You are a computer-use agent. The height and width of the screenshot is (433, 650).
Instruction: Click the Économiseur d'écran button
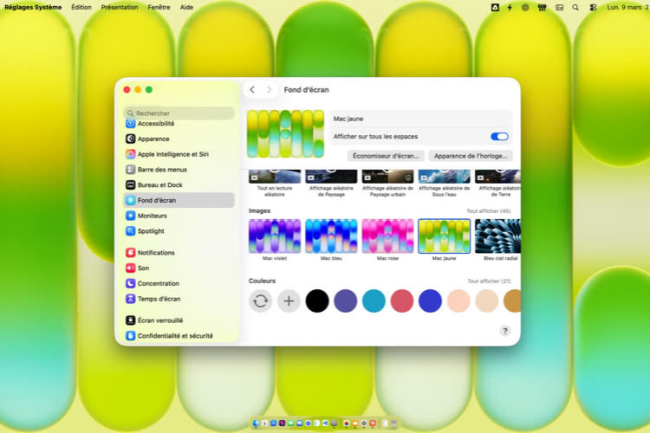386,156
